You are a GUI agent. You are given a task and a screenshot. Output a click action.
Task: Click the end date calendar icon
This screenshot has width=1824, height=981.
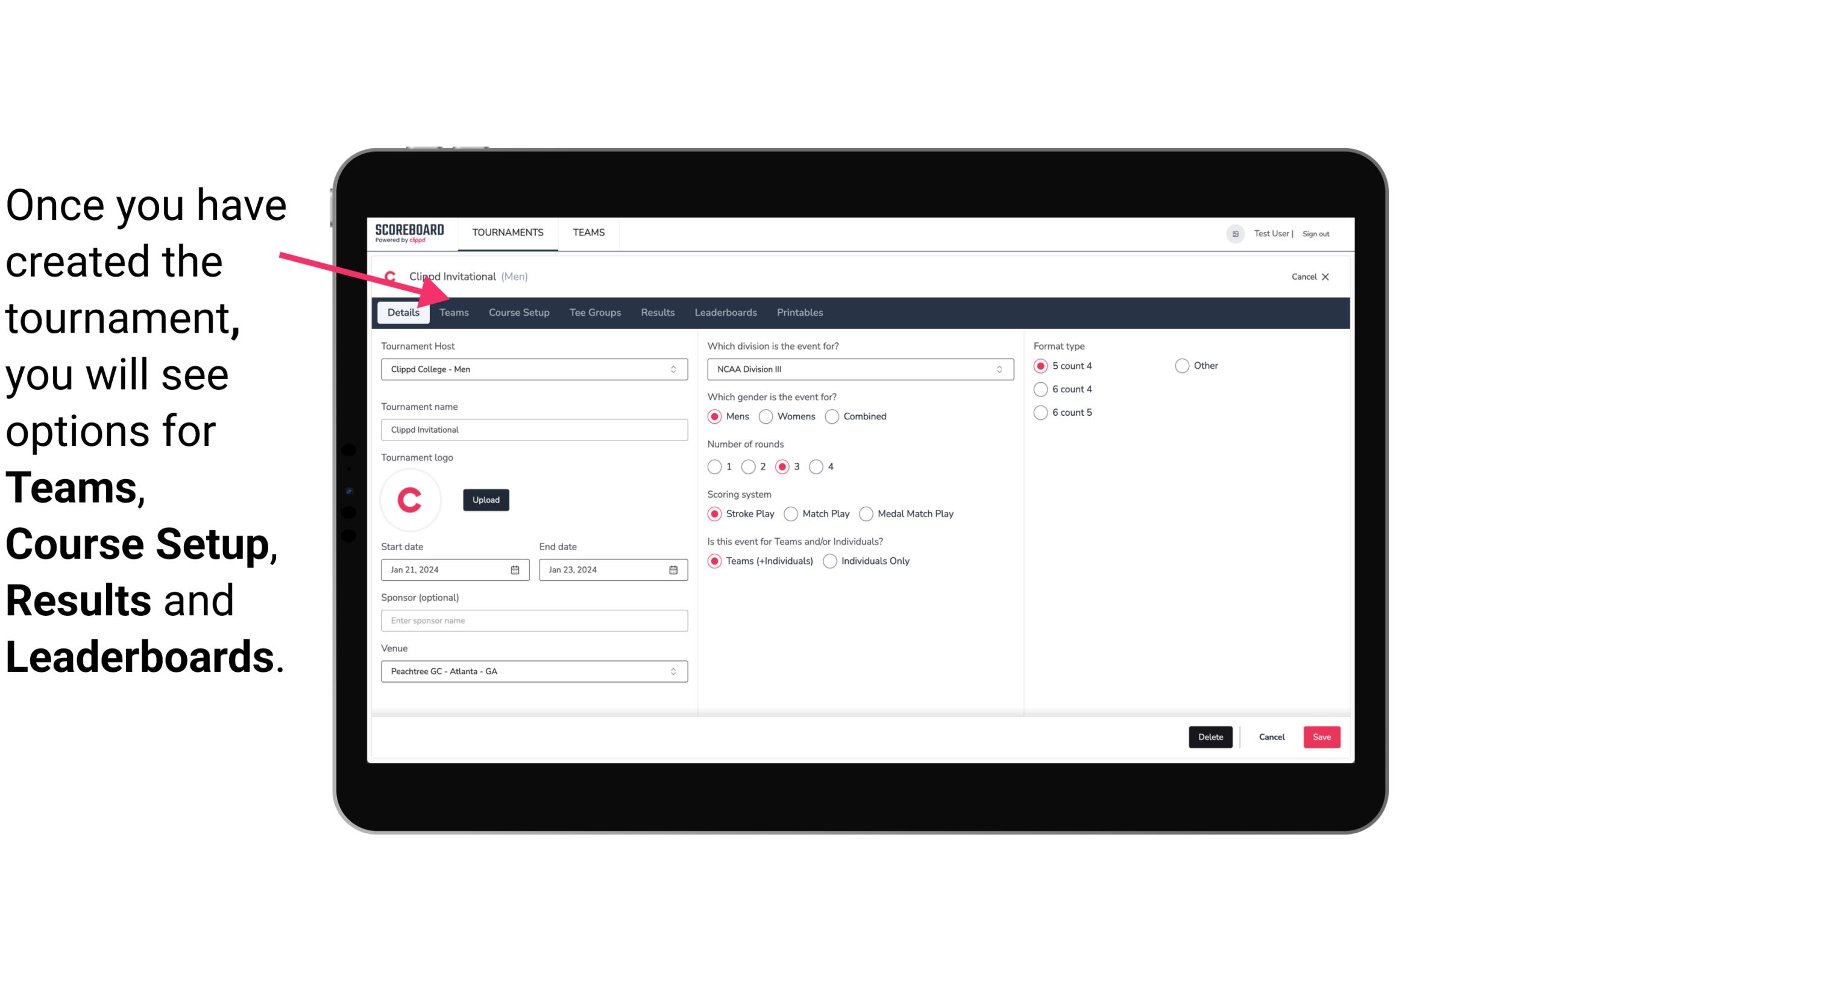click(x=671, y=569)
